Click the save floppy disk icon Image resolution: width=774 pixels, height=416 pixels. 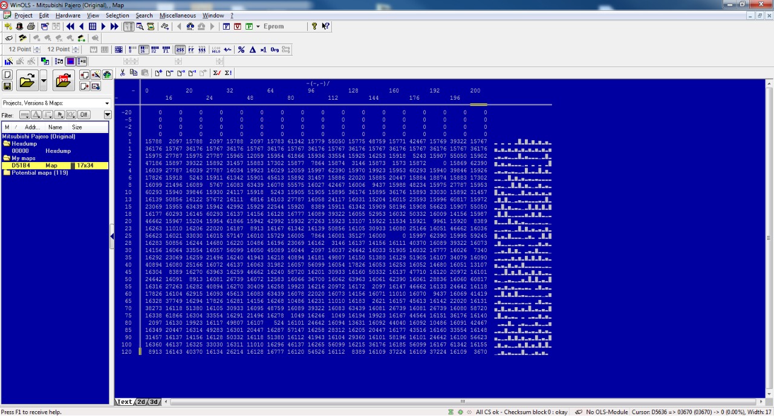7,86
